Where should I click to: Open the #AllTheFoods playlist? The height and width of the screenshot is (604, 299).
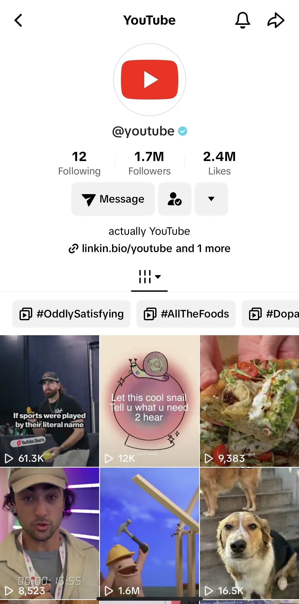(x=186, y=314)
